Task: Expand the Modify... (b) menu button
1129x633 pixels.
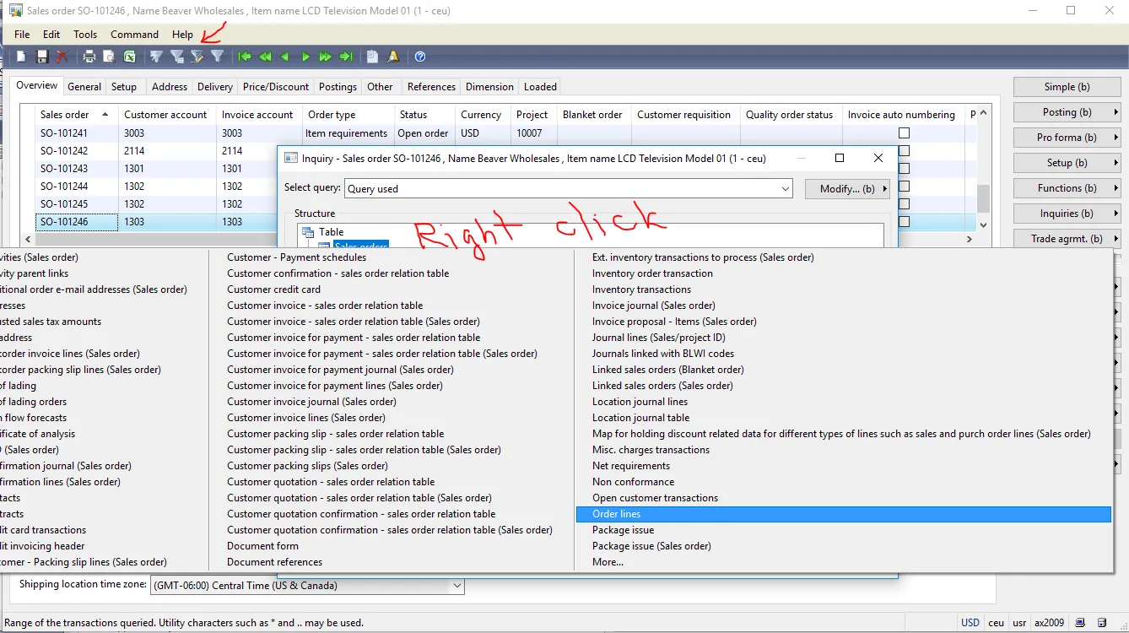Action: point(847,189)
